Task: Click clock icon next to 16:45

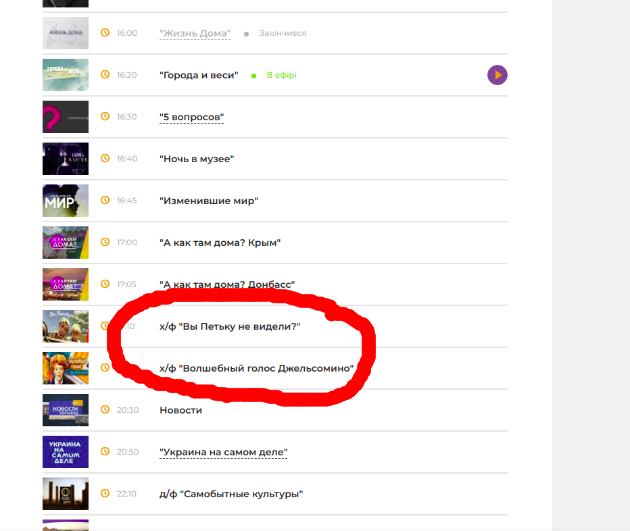Action: coord(105,200)
